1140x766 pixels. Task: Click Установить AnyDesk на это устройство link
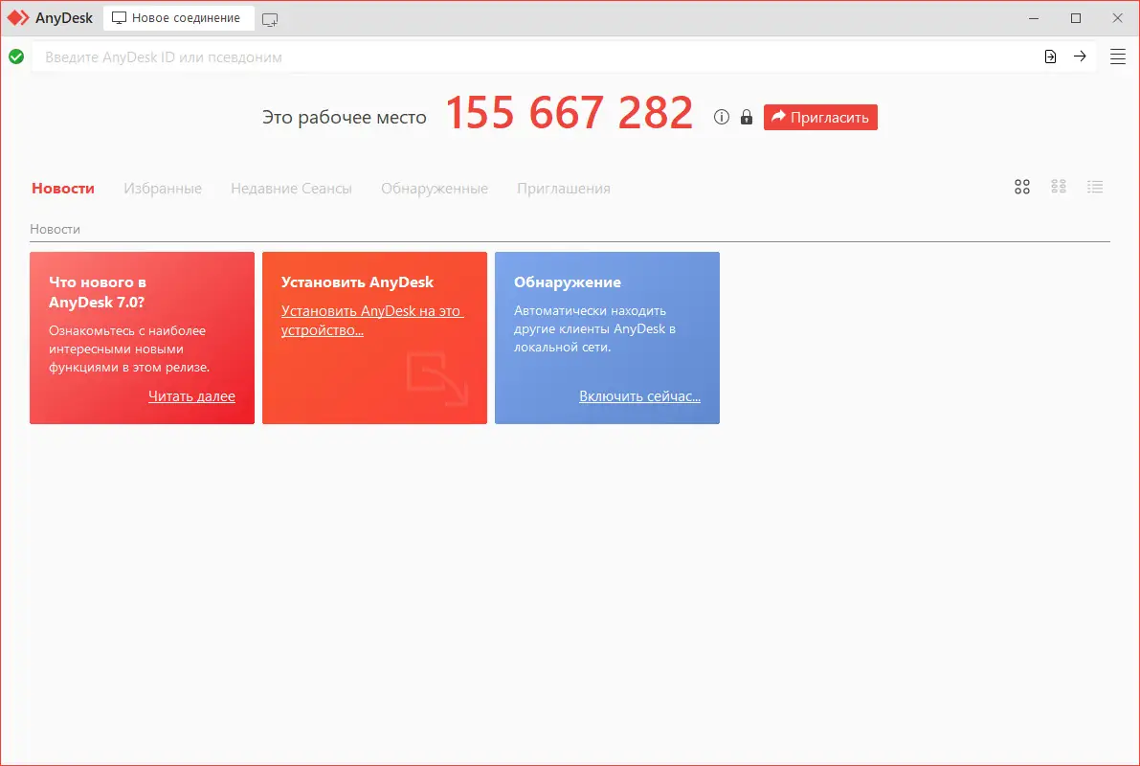click(371, 320)
